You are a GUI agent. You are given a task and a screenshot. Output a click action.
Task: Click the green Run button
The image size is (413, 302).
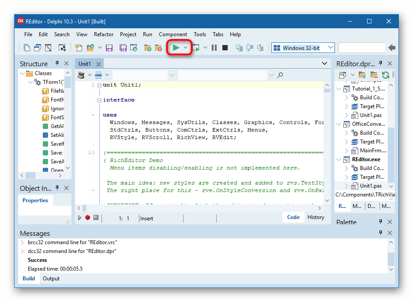(x=176, y=48)
